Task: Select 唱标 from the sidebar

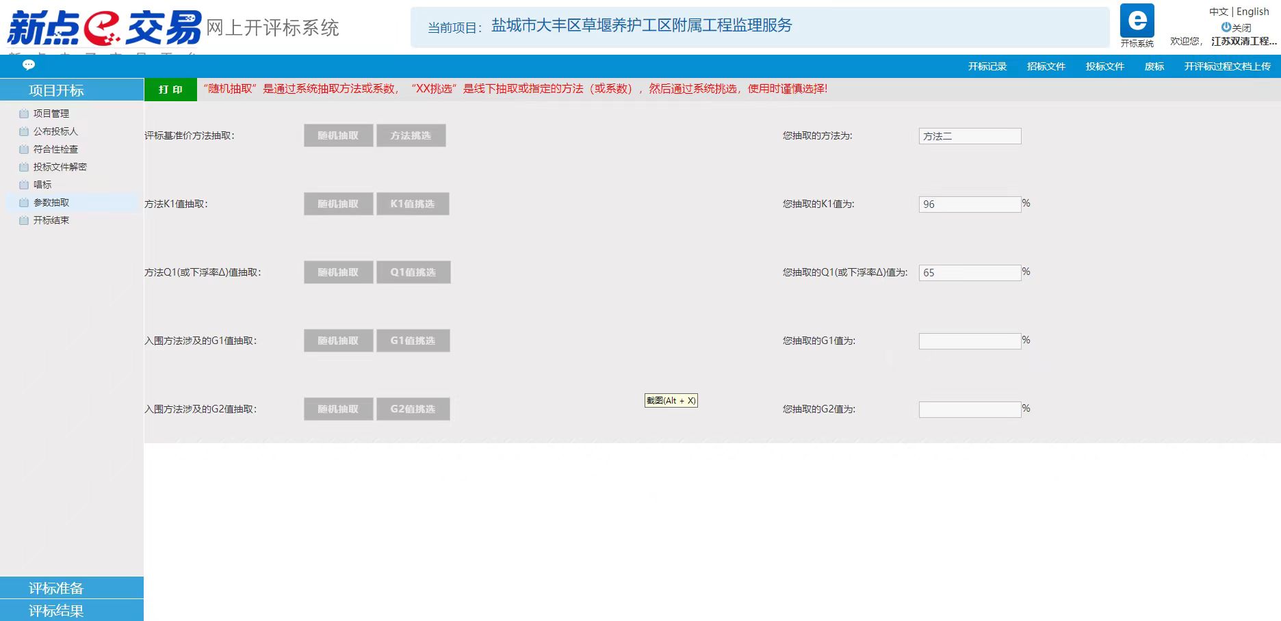Action: [42, 185]
